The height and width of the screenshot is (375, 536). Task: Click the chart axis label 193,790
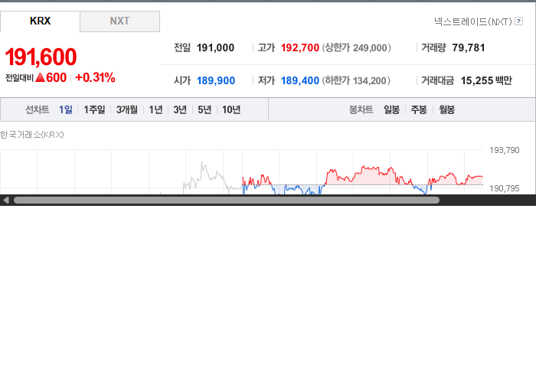tap(504, 150)
